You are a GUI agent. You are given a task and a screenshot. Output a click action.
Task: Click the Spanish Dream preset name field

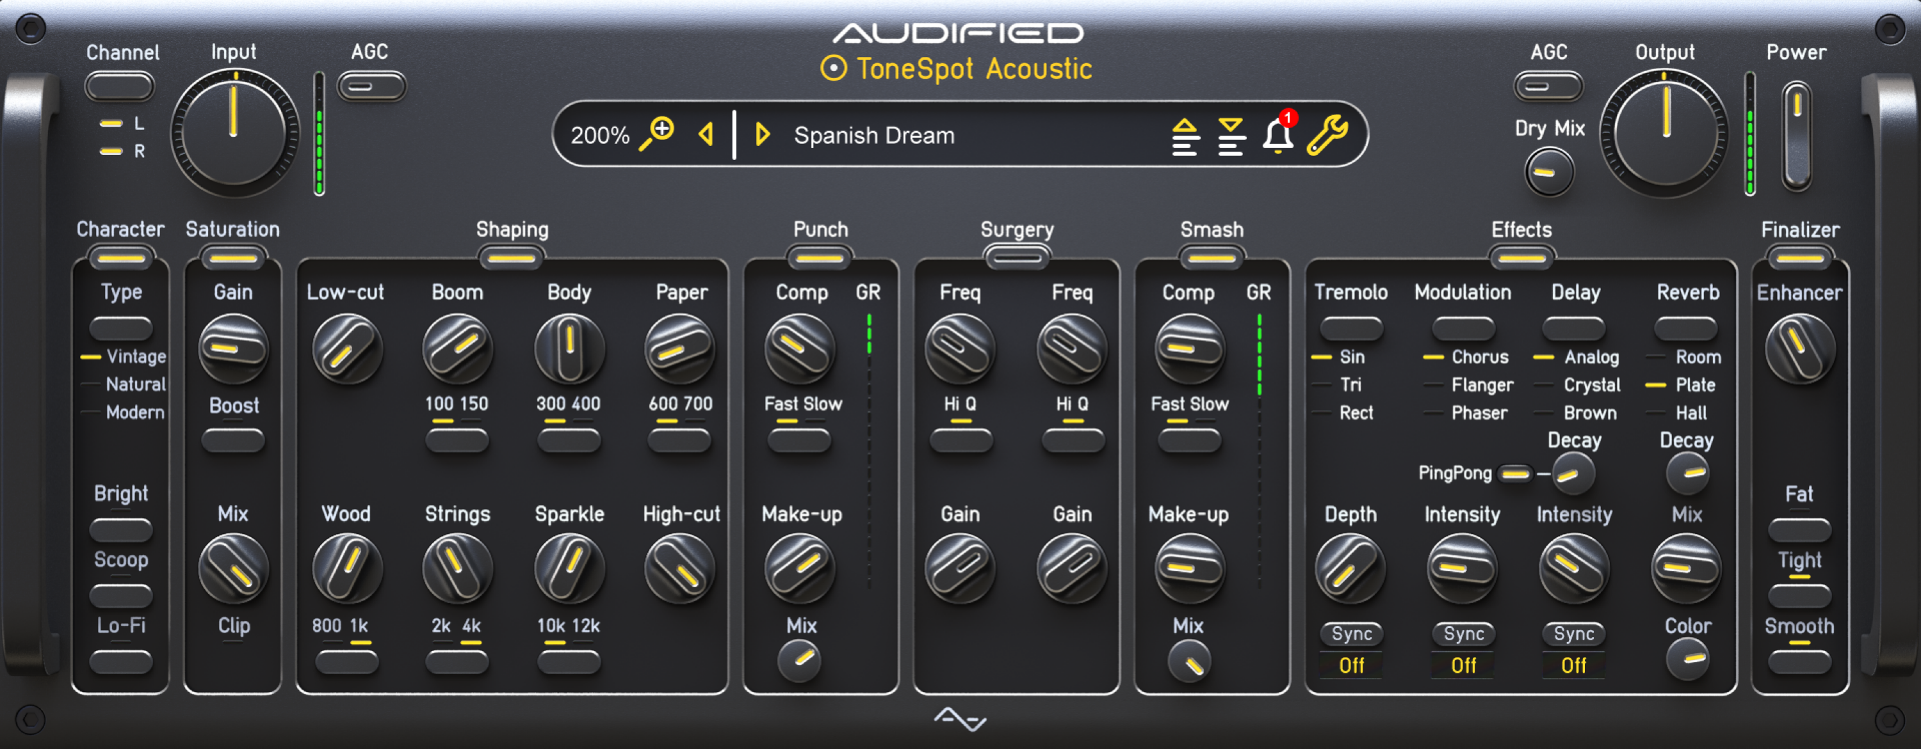(874, 135)
